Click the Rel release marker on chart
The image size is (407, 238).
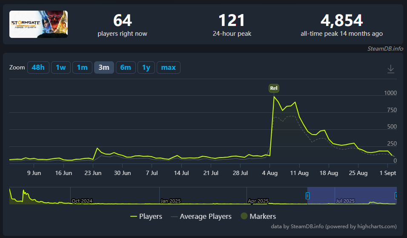274,88
